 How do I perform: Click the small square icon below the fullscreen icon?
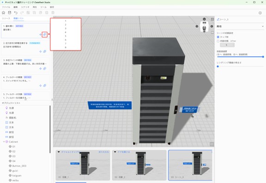coord(212,32)
